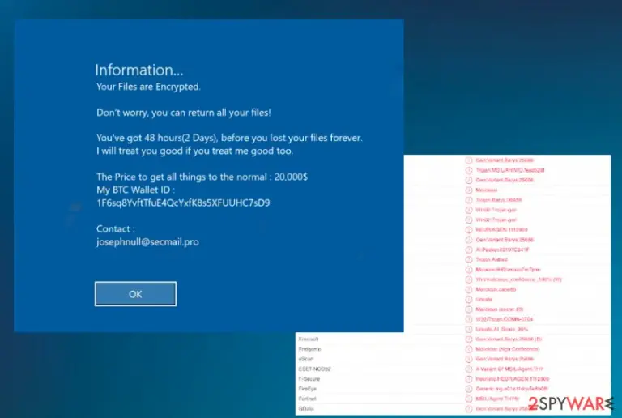The width and height of the screenshot is (622, 418).
Task: Click the Malicious (score: 85) detection label
Action: tap(500, 309)
